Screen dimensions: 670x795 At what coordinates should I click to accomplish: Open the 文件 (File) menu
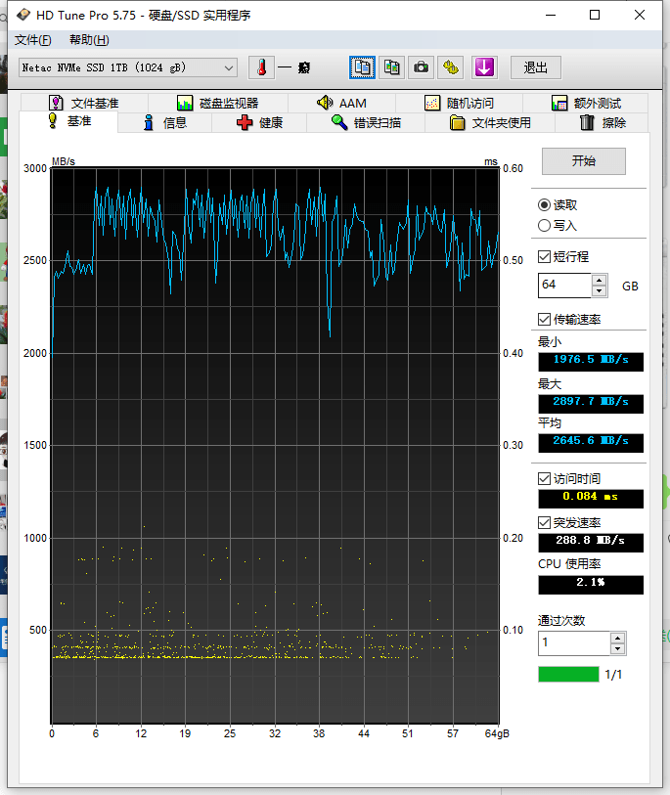[x=32, y=40]
